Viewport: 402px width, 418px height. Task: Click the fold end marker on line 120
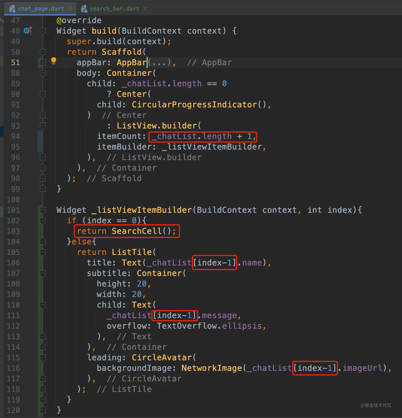click(x=43, y=410)
